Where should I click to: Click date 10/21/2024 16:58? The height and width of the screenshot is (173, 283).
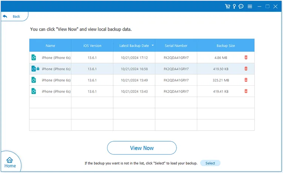point(134,69)
